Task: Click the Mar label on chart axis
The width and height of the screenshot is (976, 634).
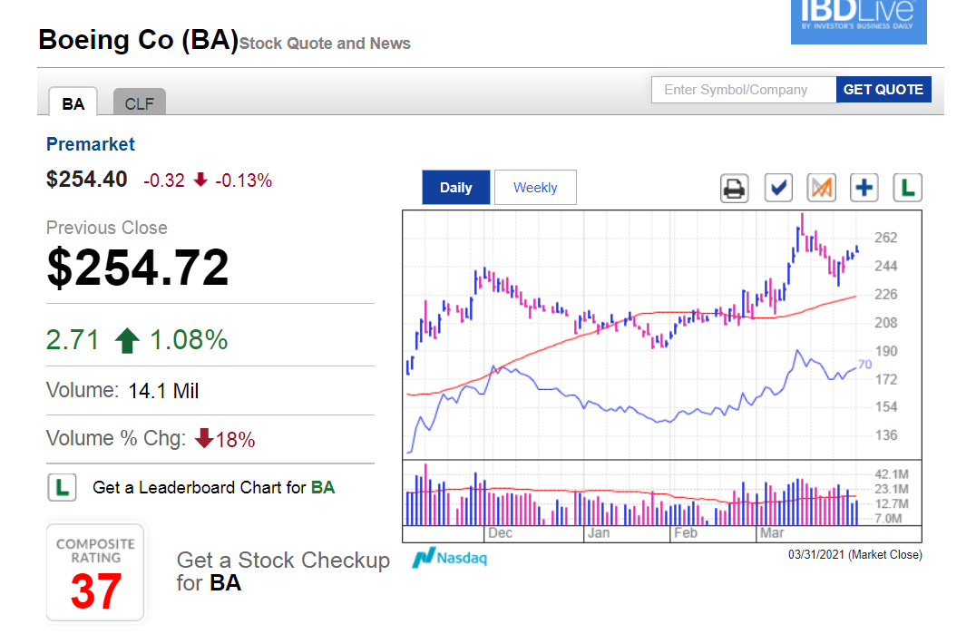Action: coord(772,533)
